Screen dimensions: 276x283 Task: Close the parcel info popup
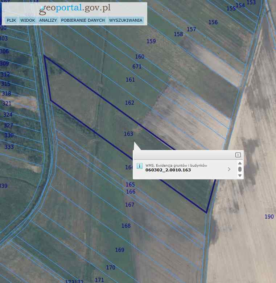pyautogui.click(x=238, y=155)
